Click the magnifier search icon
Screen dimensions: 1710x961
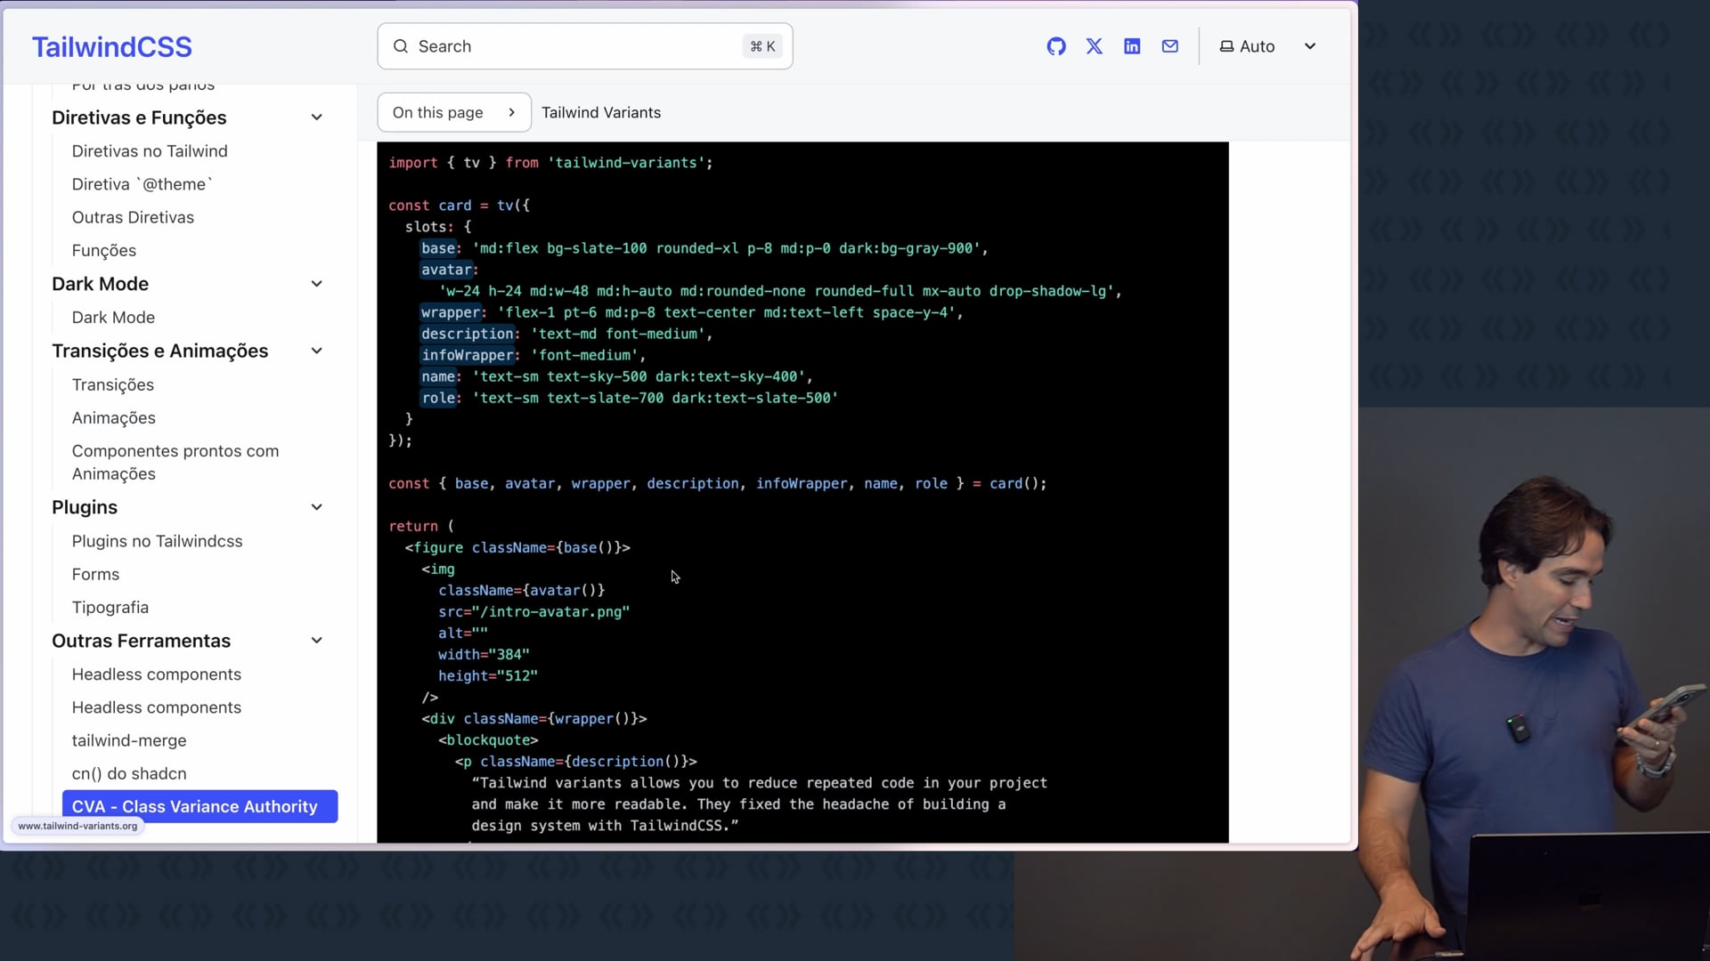click(x=401, y=46)
